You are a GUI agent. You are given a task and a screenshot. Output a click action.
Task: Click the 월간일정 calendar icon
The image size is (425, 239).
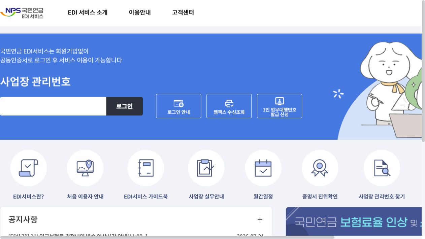pyautogui.click(x=263, y=168)
